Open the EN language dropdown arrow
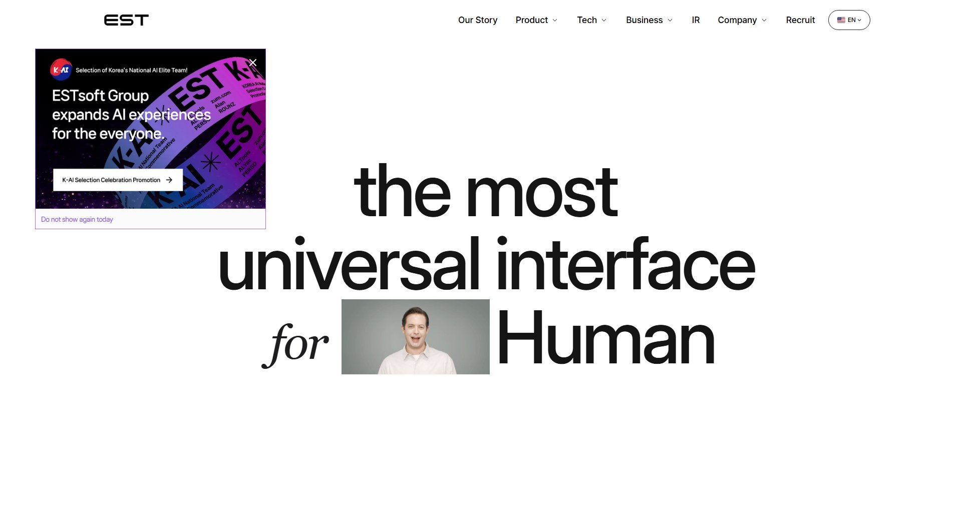This screenshot has width=971, height=527. coord(860,20)
